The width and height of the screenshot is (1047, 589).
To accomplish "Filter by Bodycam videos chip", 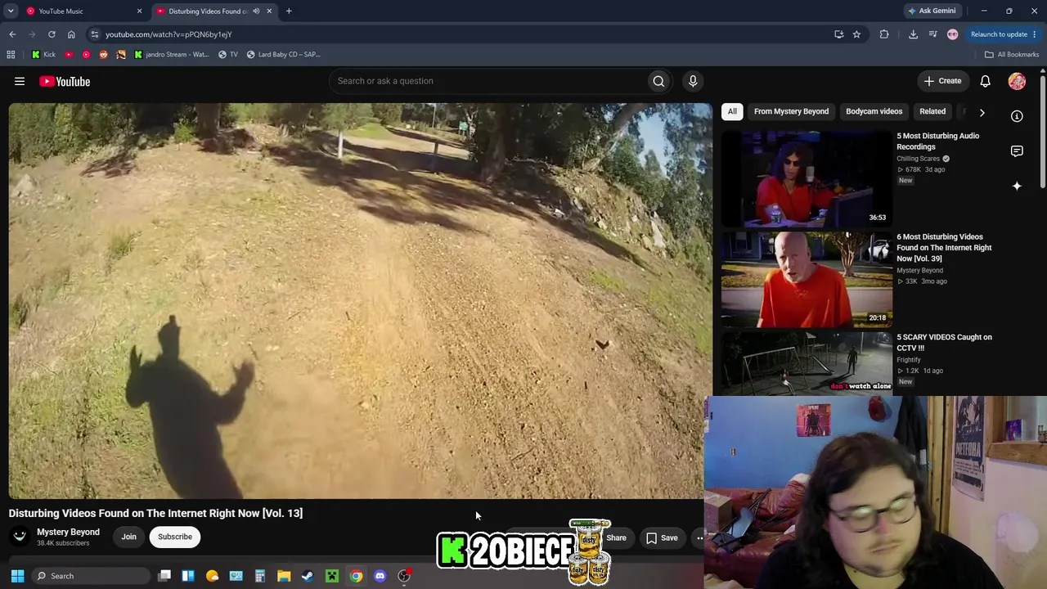I will coord(874,111).
